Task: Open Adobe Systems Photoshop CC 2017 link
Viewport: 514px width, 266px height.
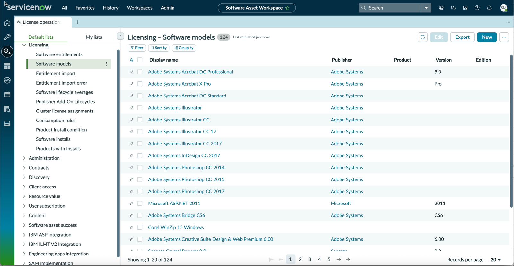Action: tap(186, 191)
